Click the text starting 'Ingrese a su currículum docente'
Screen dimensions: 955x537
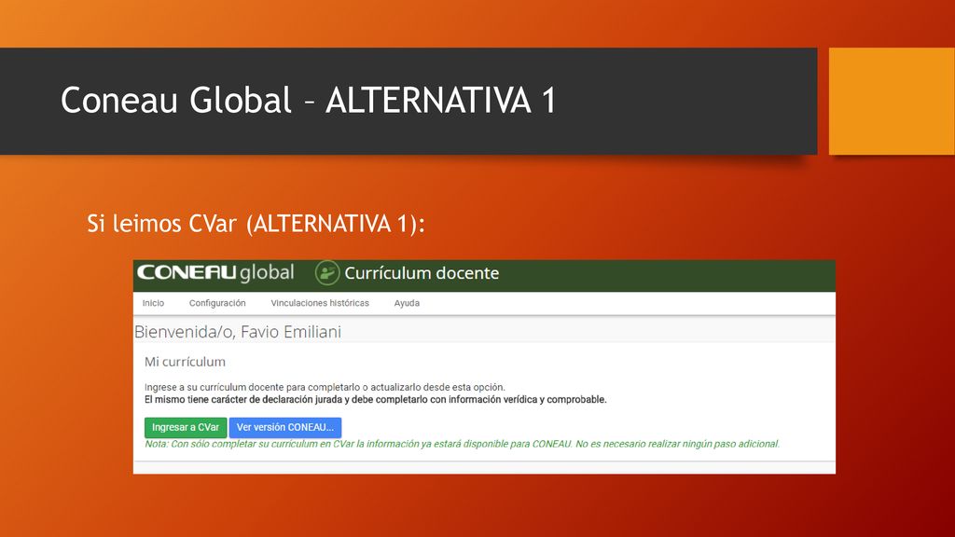[325, 387]
